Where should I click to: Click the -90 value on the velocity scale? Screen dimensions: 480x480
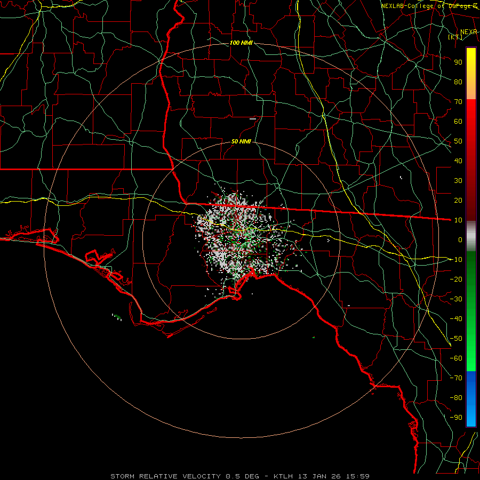(x=456, y=418)
